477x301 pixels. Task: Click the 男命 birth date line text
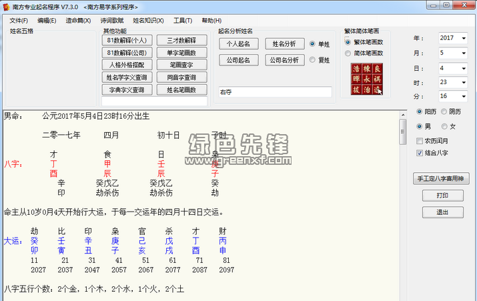pos(77,116)
